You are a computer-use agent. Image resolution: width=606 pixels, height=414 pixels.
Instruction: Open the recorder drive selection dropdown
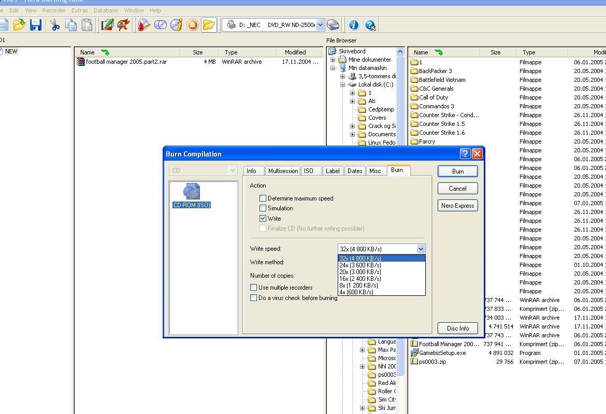pyautogui.click(x=320, y=25)
